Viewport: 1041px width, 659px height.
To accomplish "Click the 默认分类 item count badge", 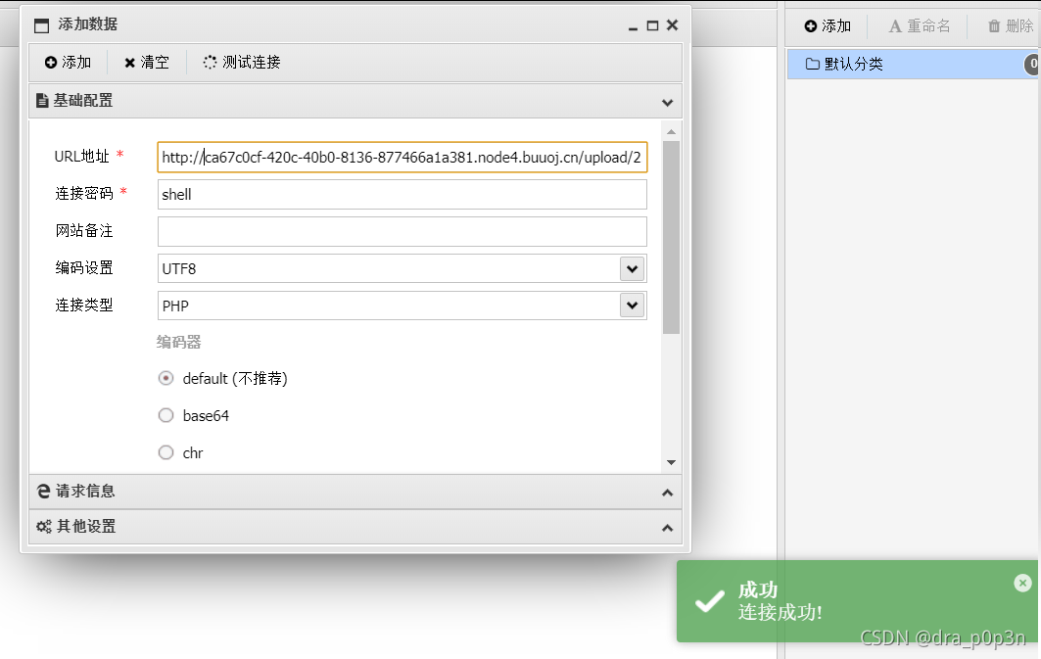I will tap(1032, 65).
